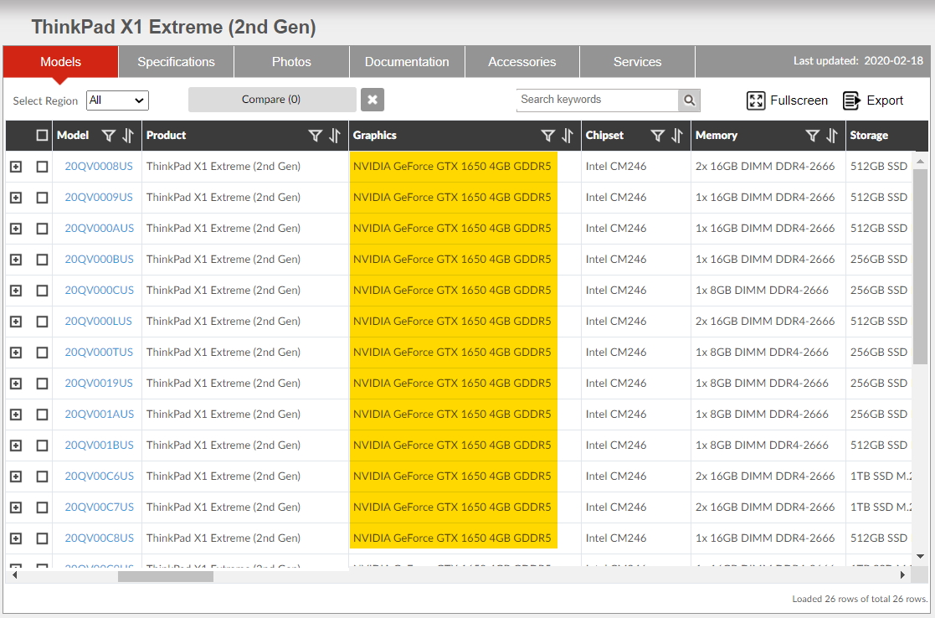The width and height of the screenshot is (935, 618).
Task: Follow the 20QV00C6US model link
Action: [99, 476]
